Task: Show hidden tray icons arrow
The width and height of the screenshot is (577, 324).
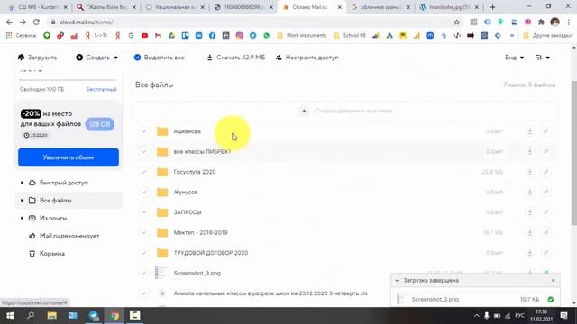Action: tap(477, 315)
